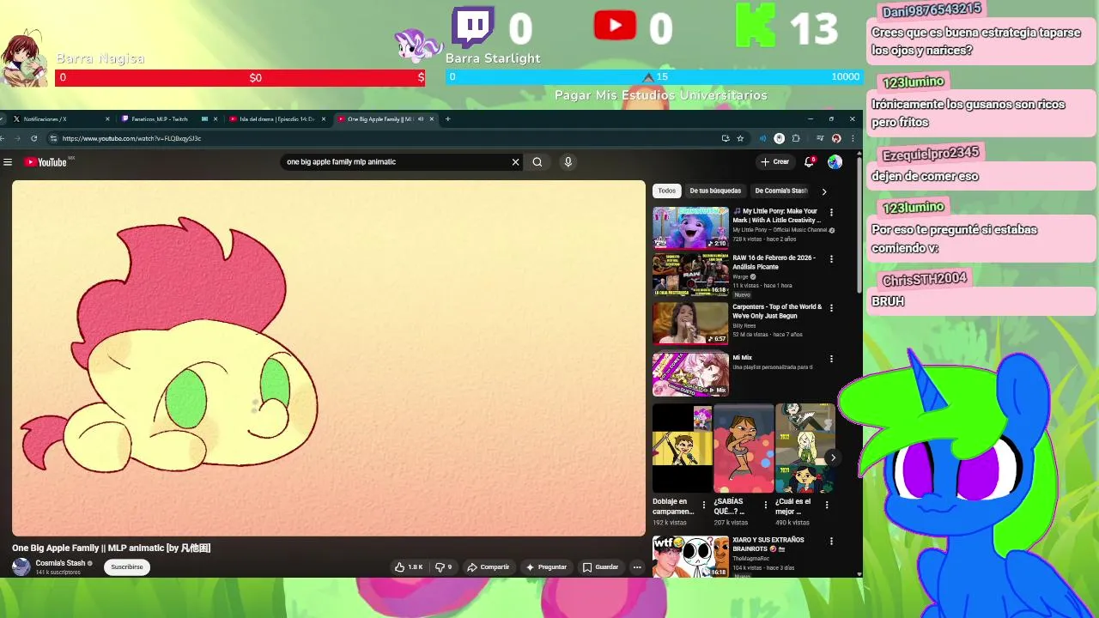
Task: Start voice search with the microphone
Action: 568,161
